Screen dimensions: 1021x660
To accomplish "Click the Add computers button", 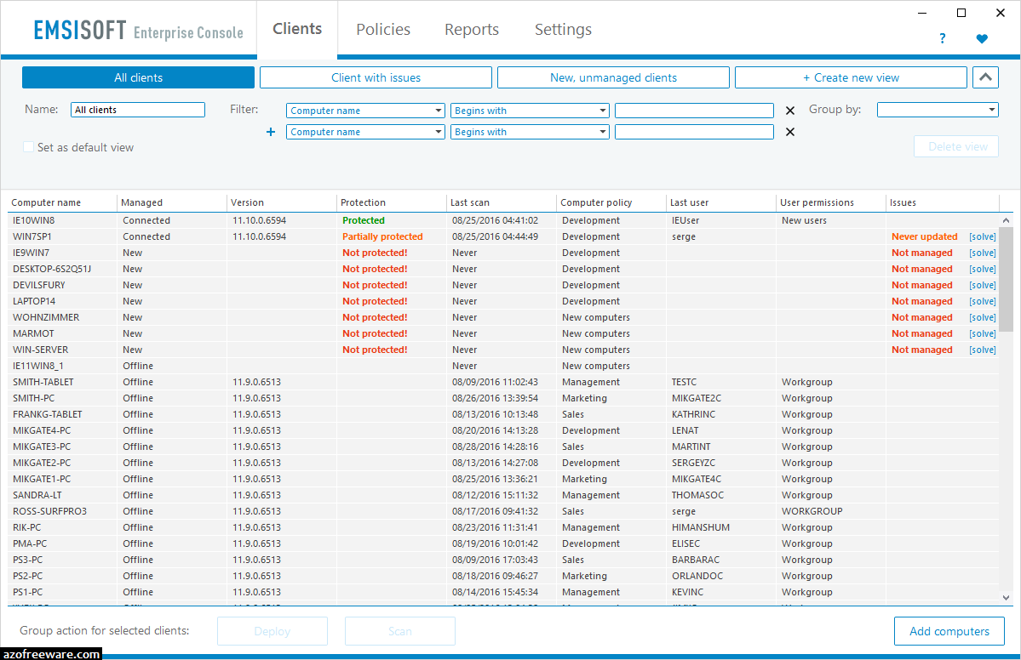I will point(949,631).
